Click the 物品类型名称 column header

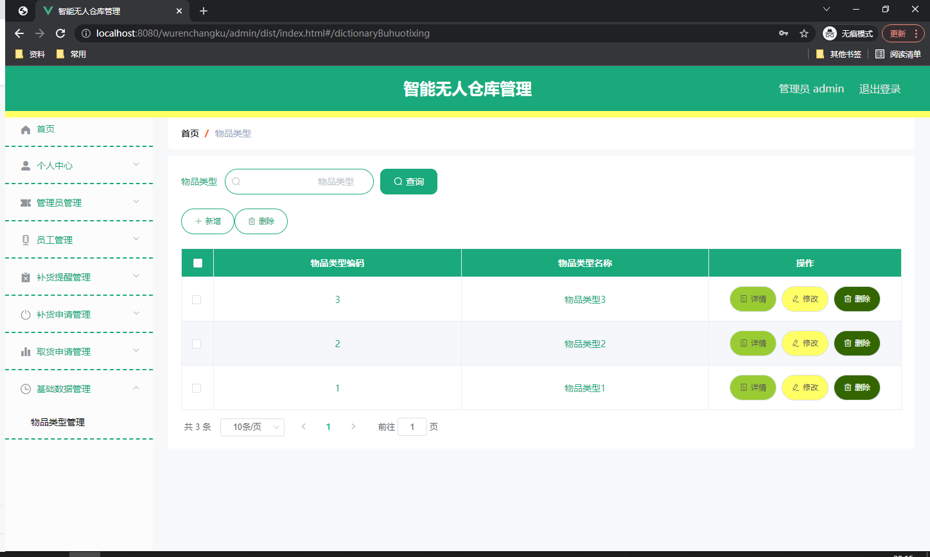[x=585, y=263]
